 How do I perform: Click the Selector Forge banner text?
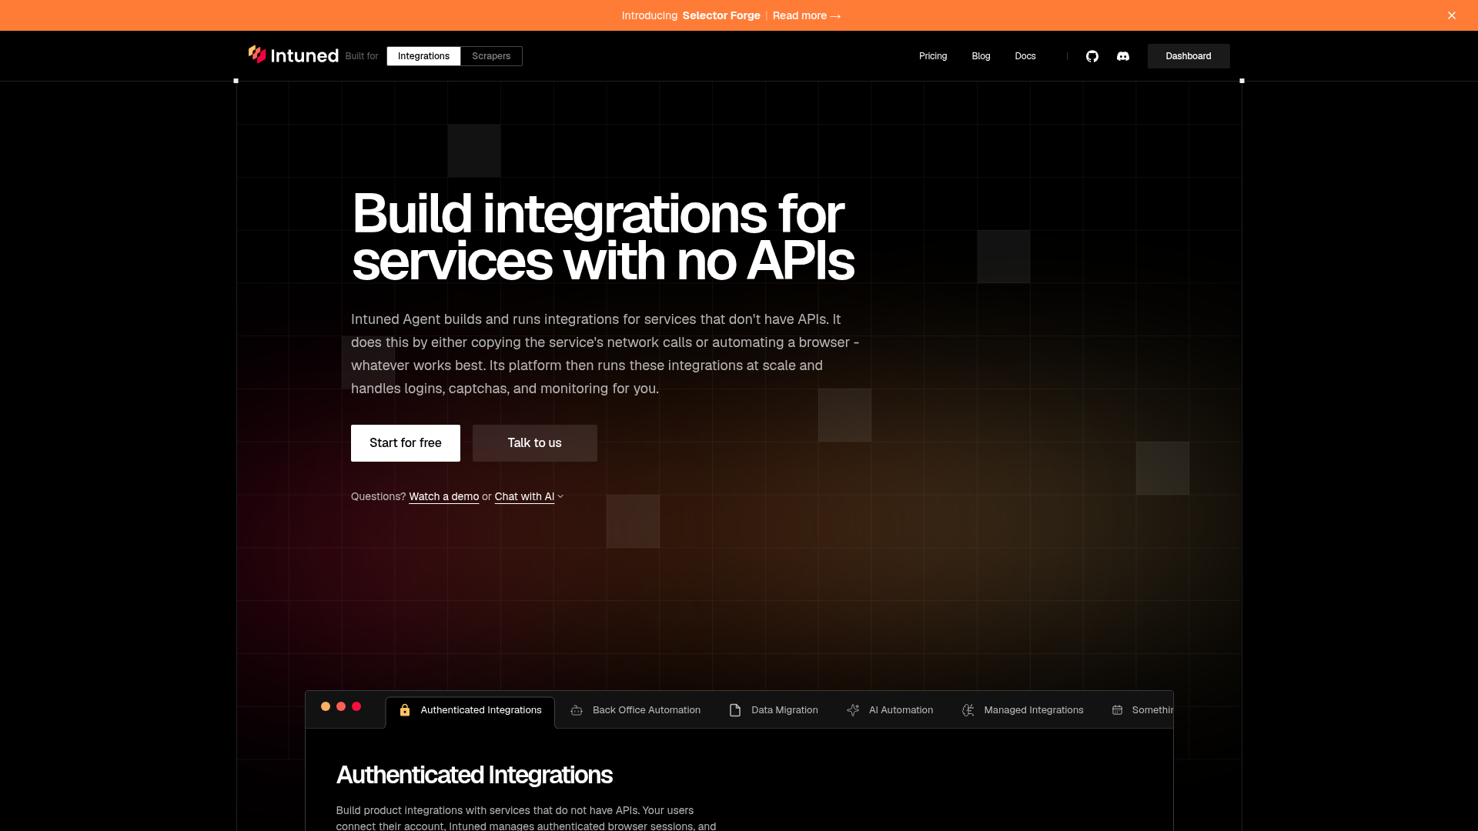[721, 15]
